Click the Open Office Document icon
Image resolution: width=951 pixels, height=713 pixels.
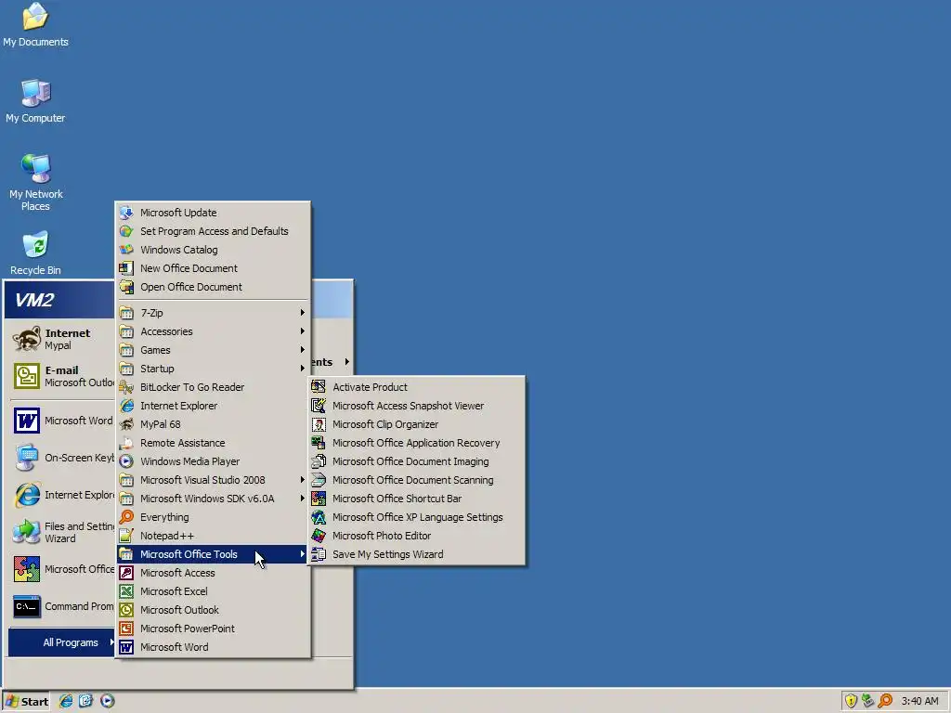click(126, 287)
